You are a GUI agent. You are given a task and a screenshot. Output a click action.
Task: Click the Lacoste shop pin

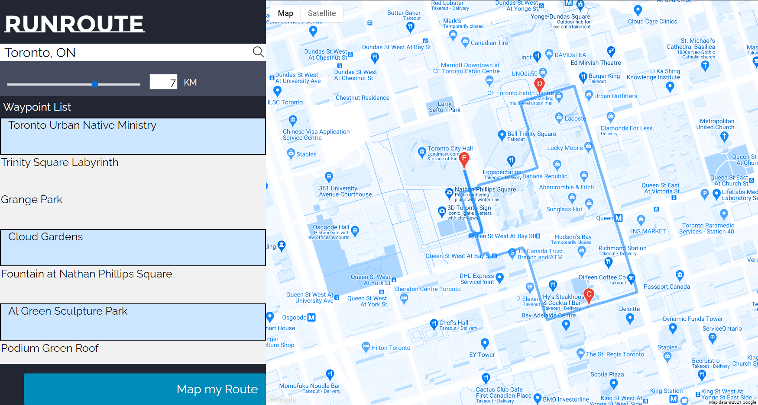pos(559,118)
